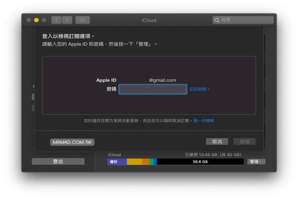The height and width of the screenshot is (198, 298).
Task: Click the 備份 segment of storage bar
Action: click(117, 162)
